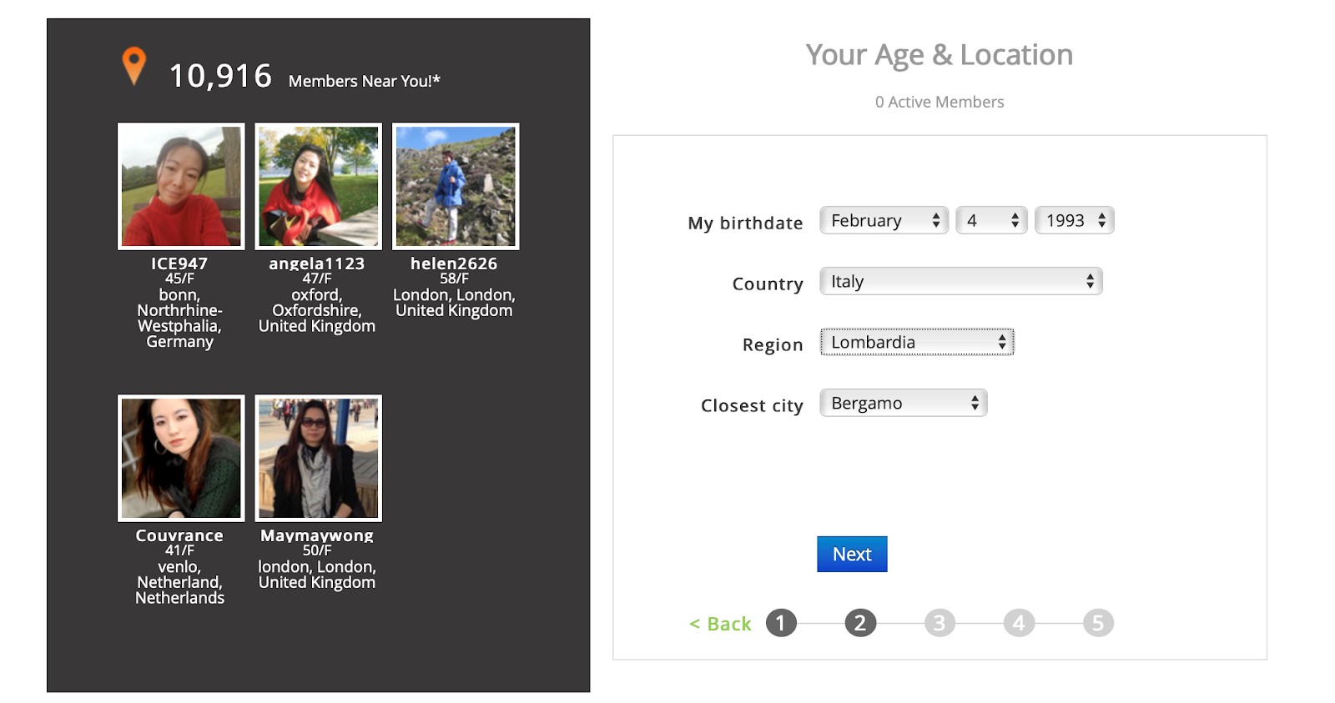Select step 2 circle in progress bar

pos(860,623)
